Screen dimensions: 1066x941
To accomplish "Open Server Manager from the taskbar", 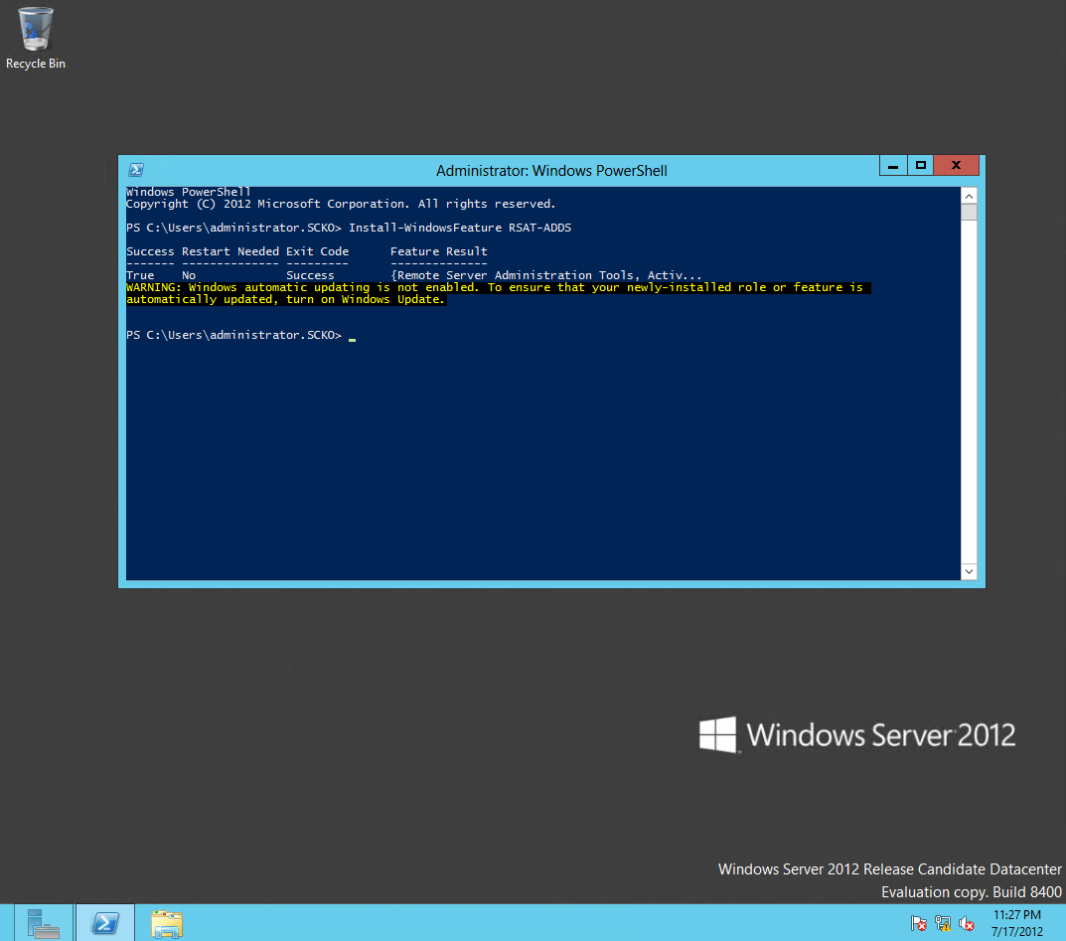I will (x=44, y=923).
